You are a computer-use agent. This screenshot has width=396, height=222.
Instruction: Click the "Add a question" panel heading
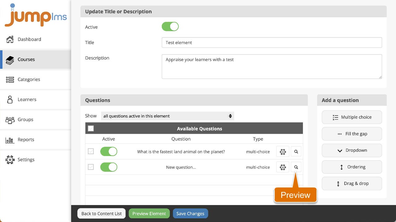[340, 100]
